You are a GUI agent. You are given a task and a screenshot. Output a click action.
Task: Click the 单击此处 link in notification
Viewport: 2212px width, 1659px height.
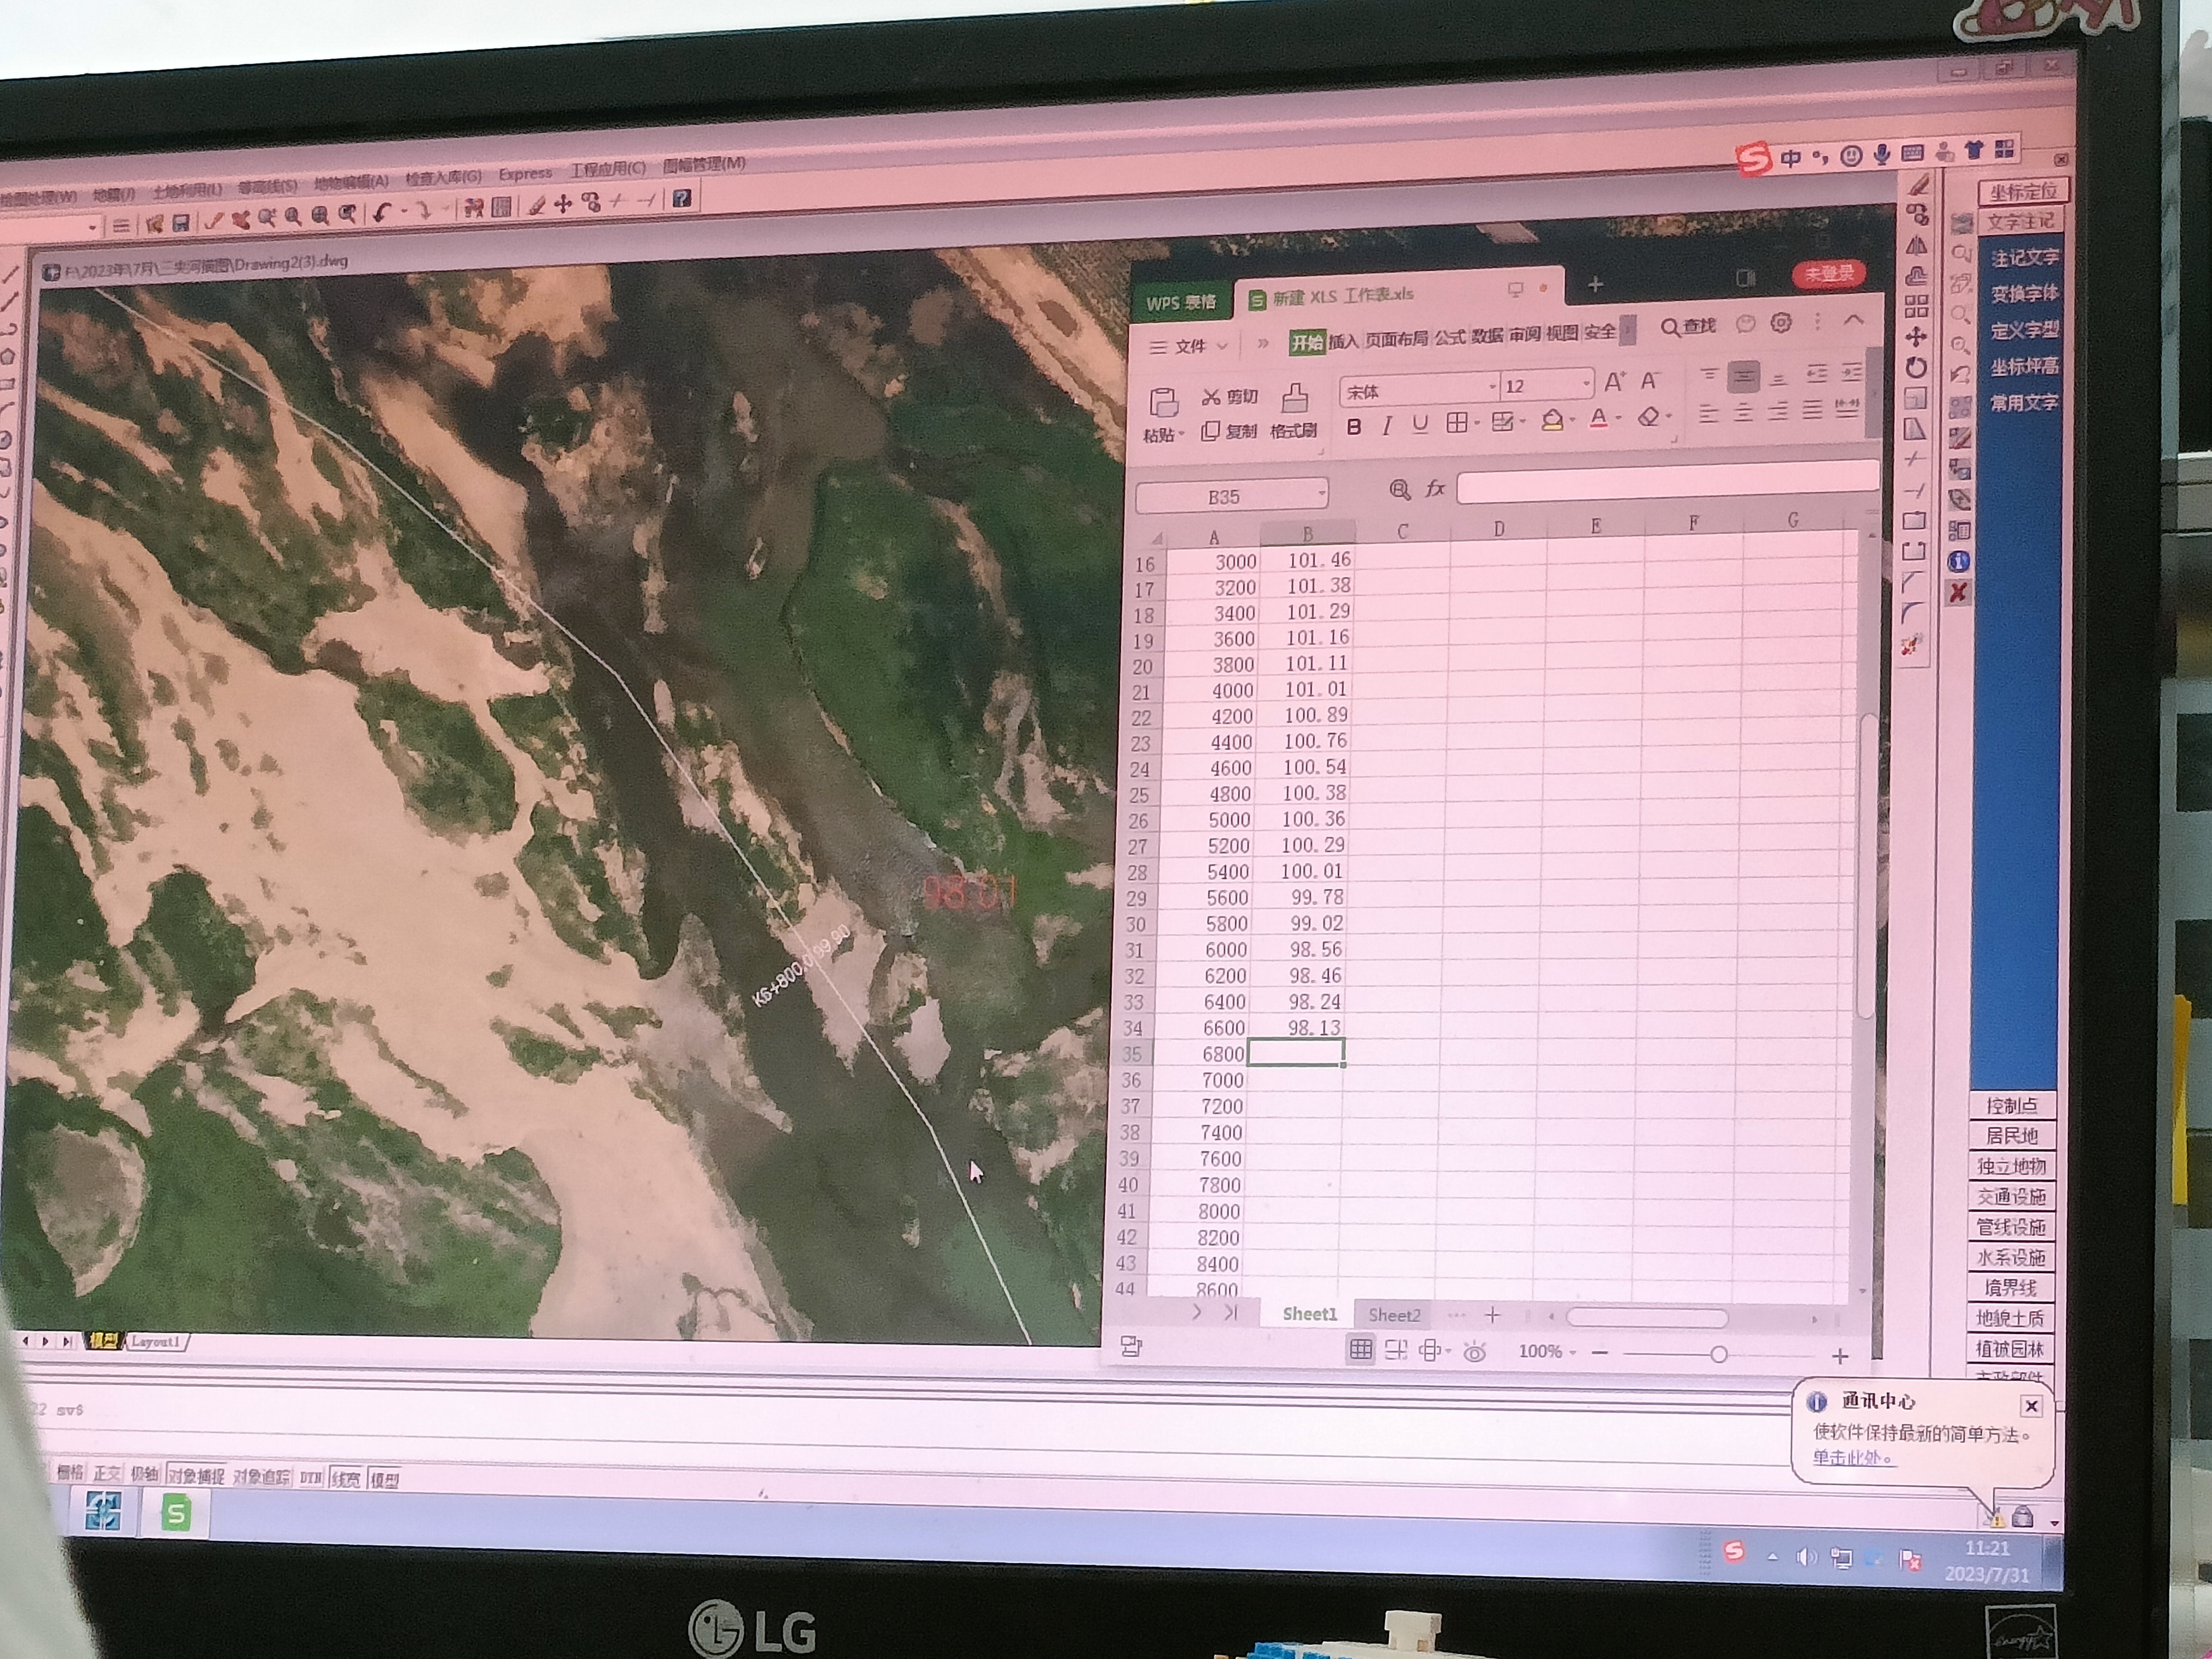pos(1850,1458)
